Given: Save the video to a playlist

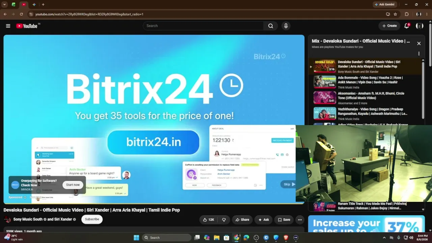Looking at the screenshot, I should click(x=284, y=220).
